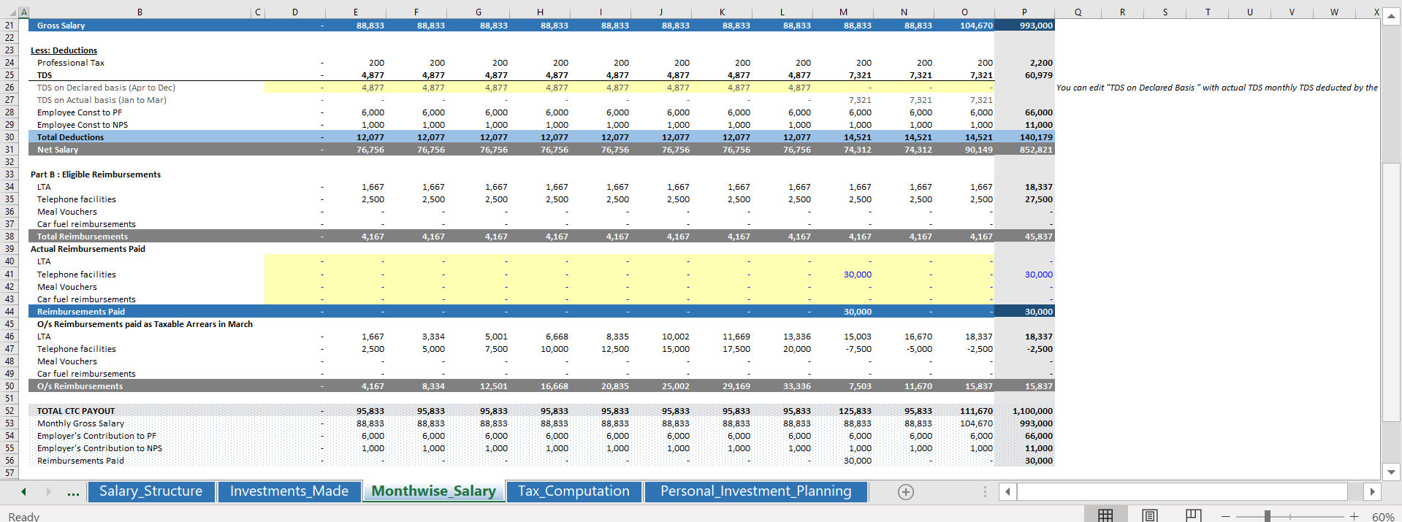The image size is (1402, 522).
Task: Click the zoom out minus button
Action: click(x=1225, y=516)
